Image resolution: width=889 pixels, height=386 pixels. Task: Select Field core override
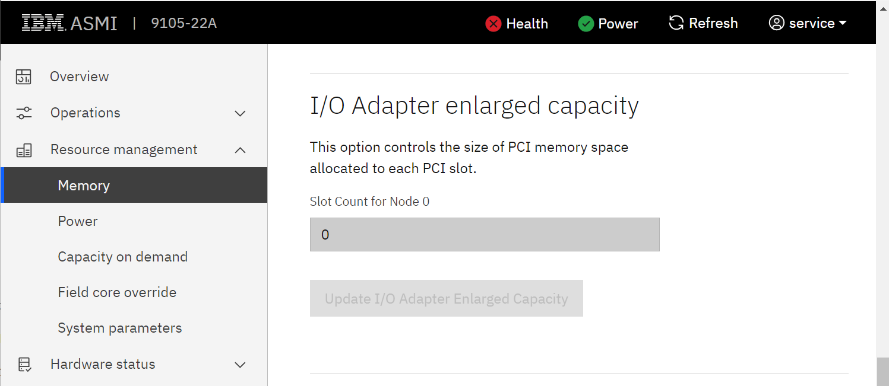[x=117, y=292]
